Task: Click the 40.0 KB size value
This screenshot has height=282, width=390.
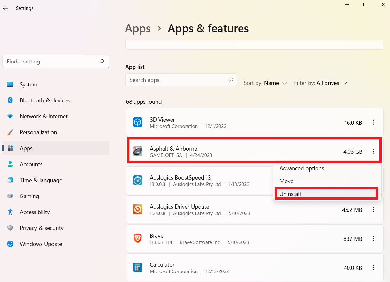Action: [x=353, y=268]
